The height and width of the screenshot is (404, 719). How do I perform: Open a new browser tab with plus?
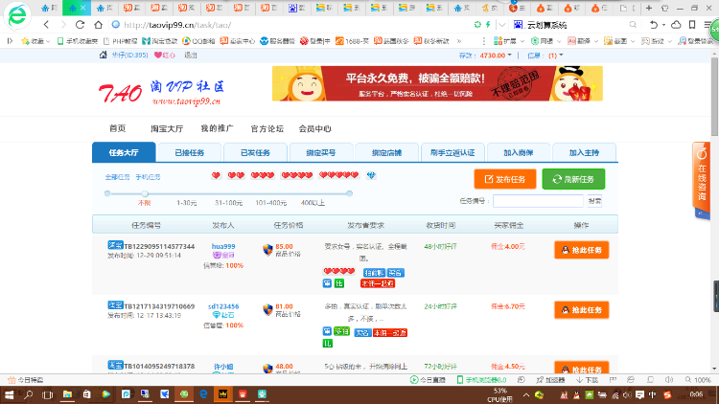pyautogui.click(x=649, y=8)
